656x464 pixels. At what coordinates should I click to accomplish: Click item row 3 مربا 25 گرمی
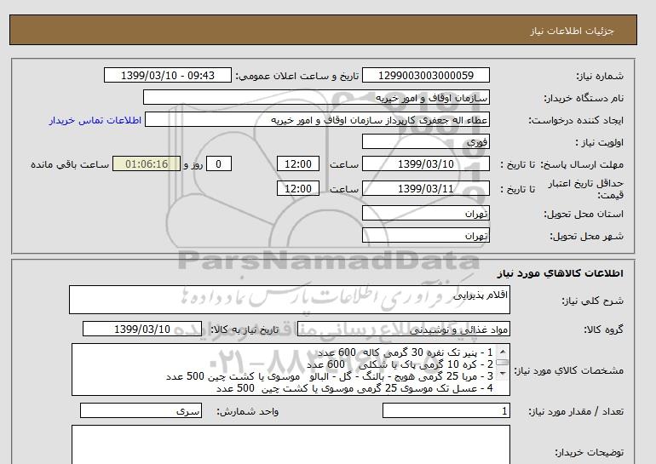click(x=330, y=376)
